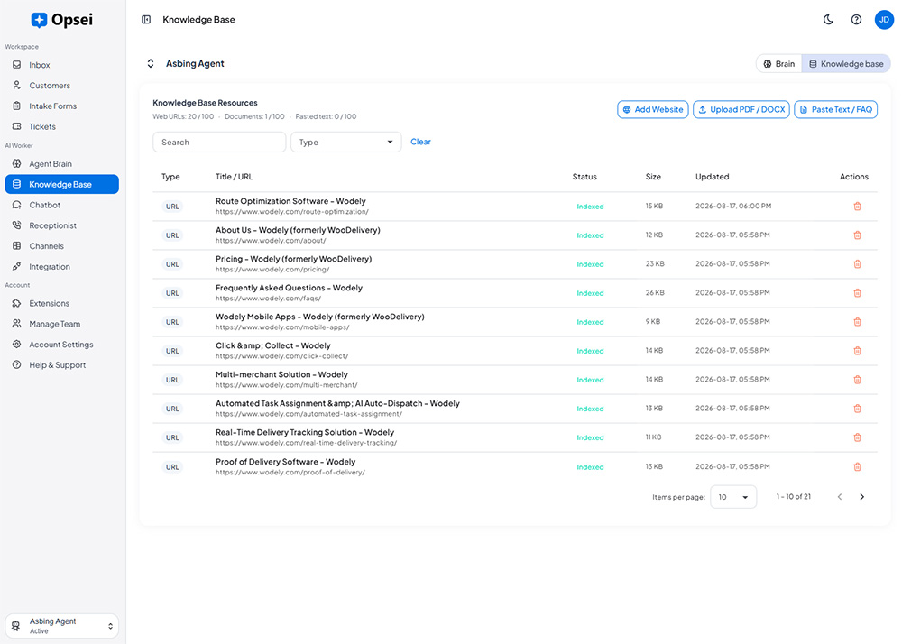Go to Channels
The width and height of the screenshot is (902, 644).
tap(61, 246)
